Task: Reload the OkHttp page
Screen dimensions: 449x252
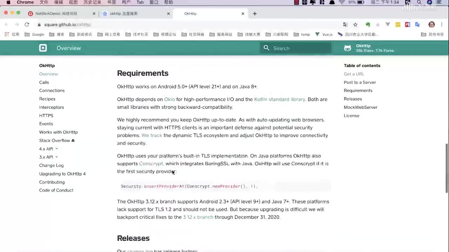Action: 27,24
